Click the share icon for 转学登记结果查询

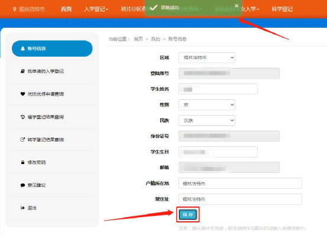[x=22, y=139]
